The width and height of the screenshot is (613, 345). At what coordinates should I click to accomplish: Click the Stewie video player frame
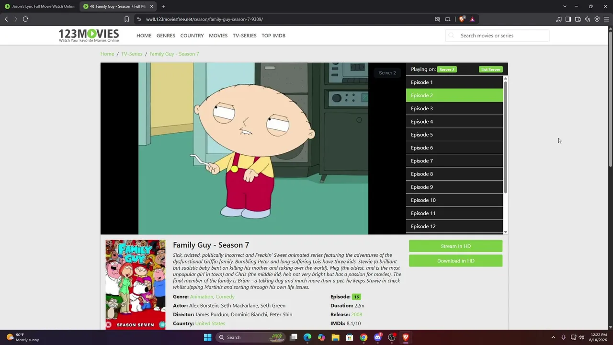tap(253, 149)
